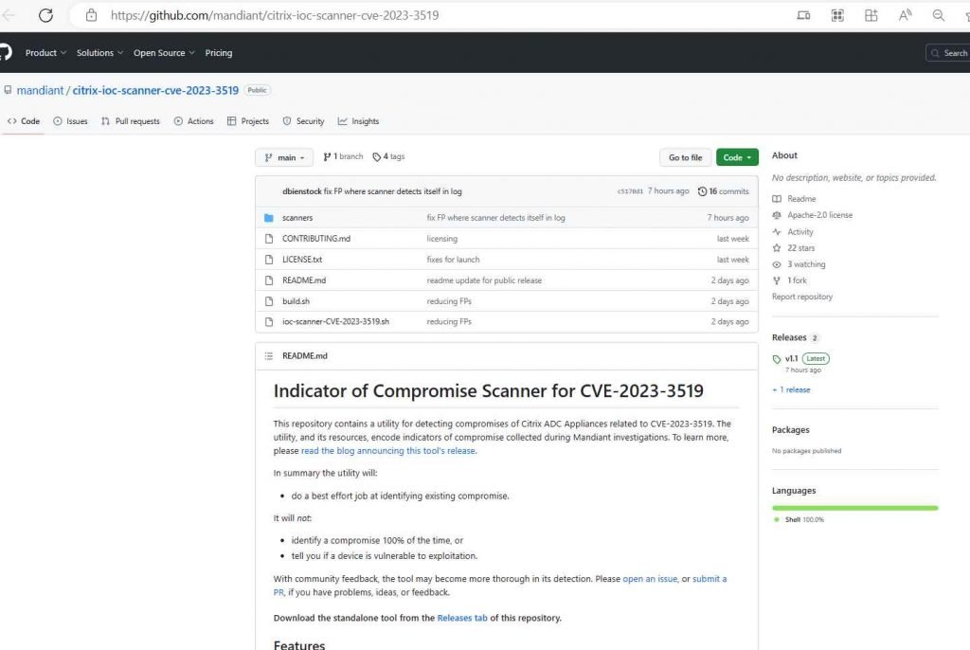Open the green Code dropdown button
This screenshot has width=970, height=650.
tap(737, 157)
